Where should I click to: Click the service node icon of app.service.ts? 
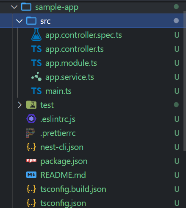(x=36, y=76)
